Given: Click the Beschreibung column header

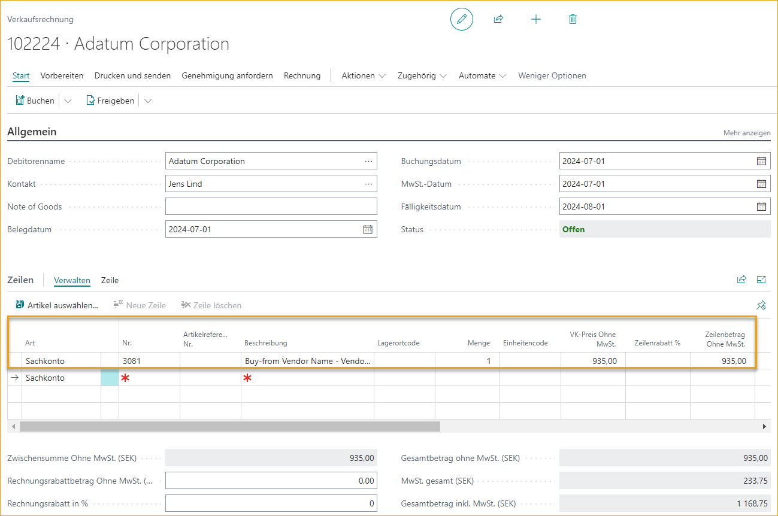Looking at the screenshot, I should (266, 343).
